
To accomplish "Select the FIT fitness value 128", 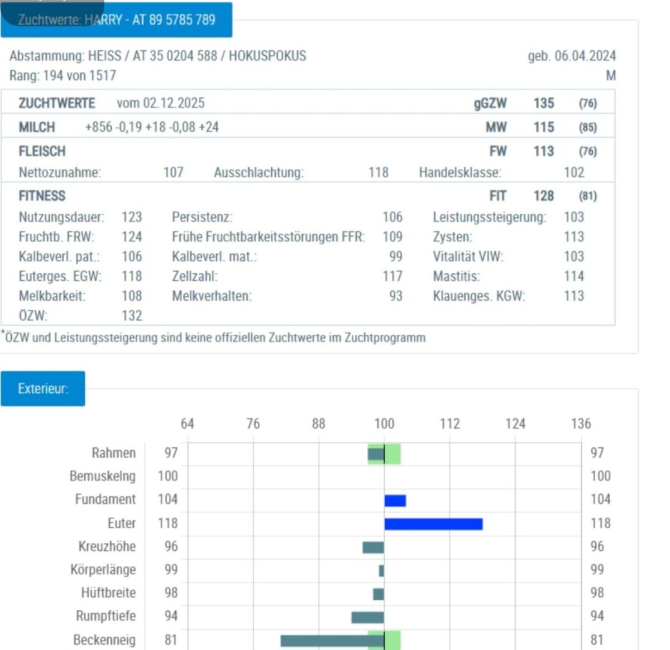I will tap(543, 196).
